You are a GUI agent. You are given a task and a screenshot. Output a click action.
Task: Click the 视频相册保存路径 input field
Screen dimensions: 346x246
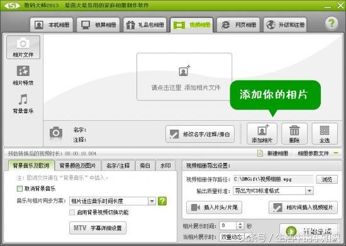point(274,179)
